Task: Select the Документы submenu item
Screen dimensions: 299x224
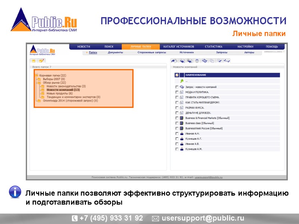Action: click(115, 52)
